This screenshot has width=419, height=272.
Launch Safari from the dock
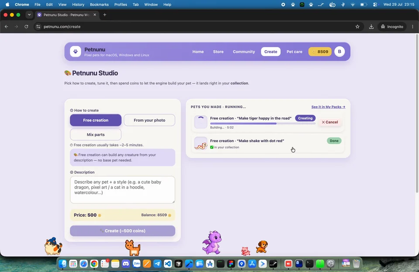[x=84, y=264]
